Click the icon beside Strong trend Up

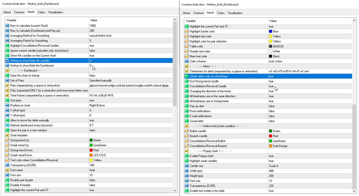[7, 140]
